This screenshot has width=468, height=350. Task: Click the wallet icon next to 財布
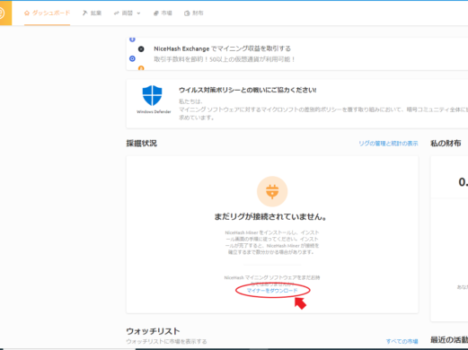[187, 13]
